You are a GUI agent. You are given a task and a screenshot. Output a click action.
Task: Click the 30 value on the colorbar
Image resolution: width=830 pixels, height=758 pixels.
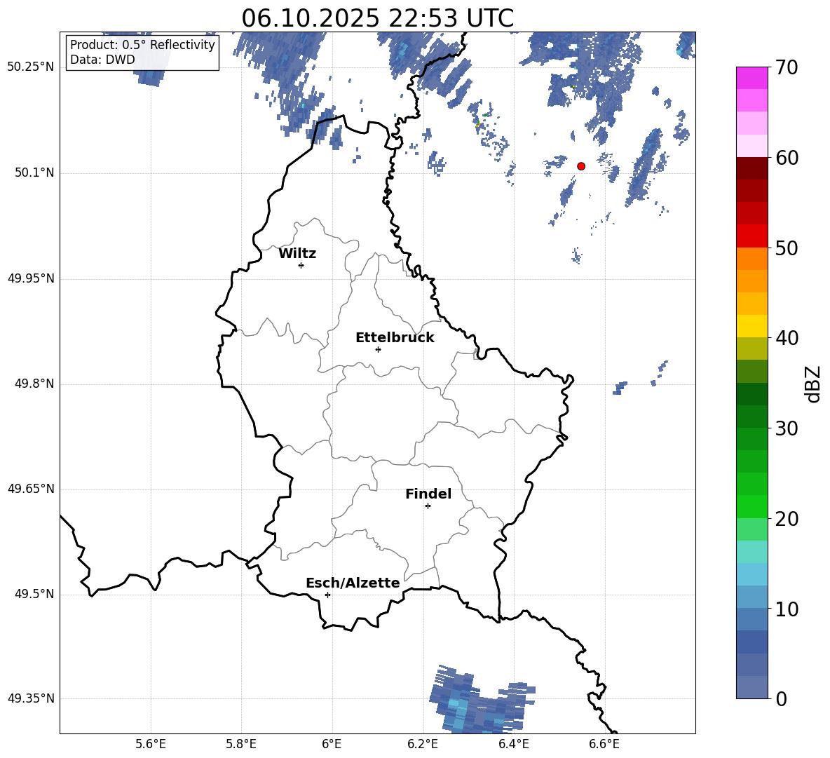[x=787, y=428]
